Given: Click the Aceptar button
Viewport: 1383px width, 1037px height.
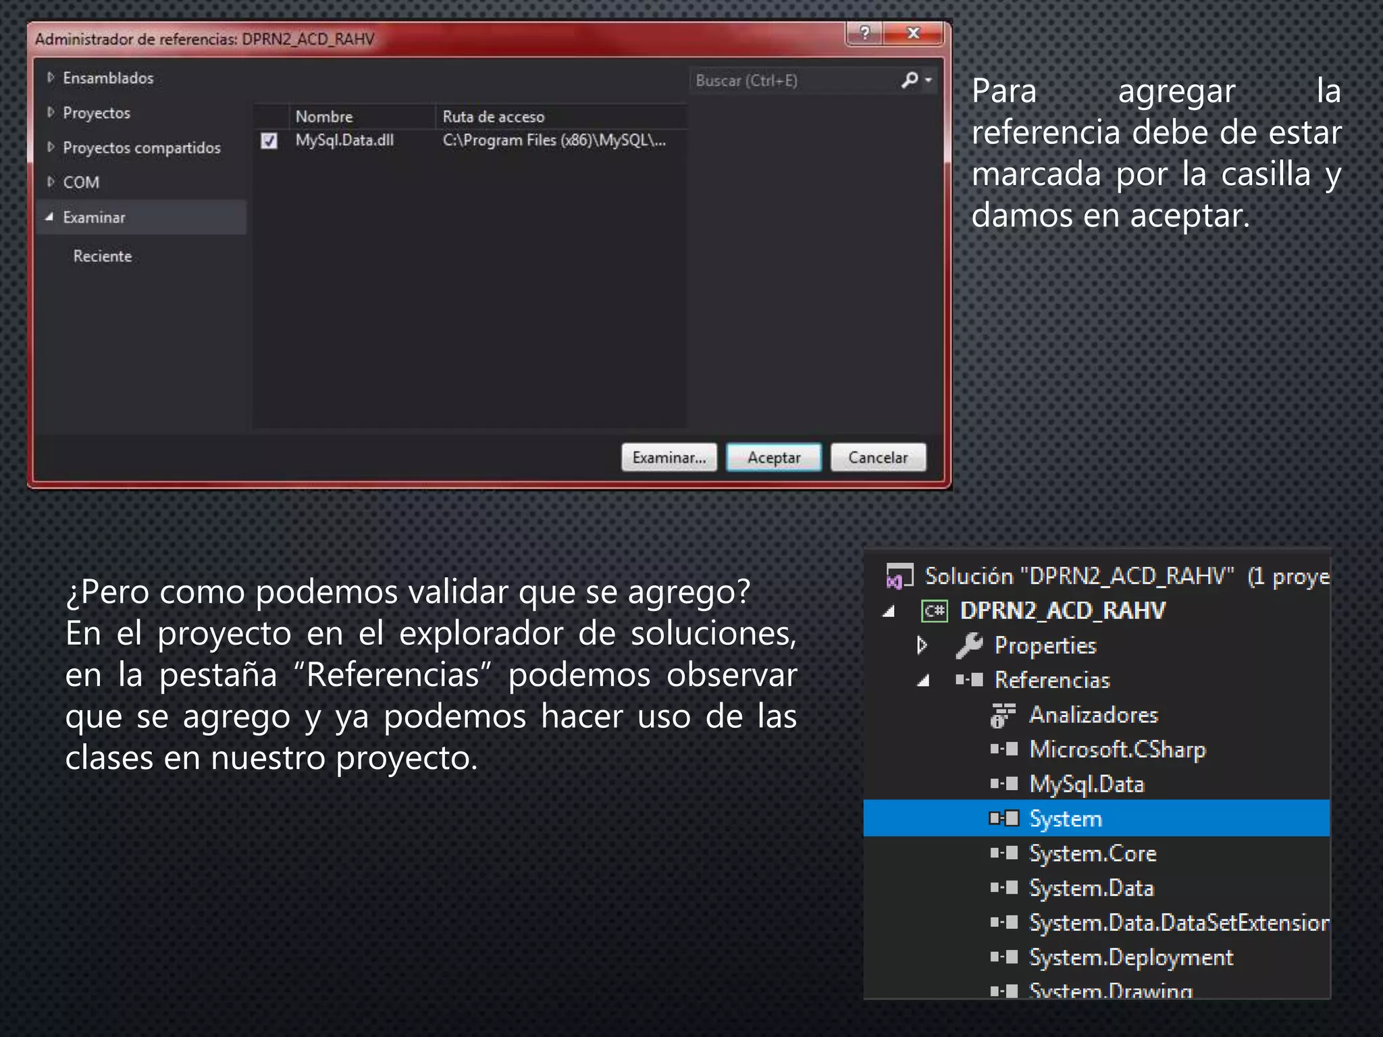Looking at the screenshot, I should click(773, 457).
